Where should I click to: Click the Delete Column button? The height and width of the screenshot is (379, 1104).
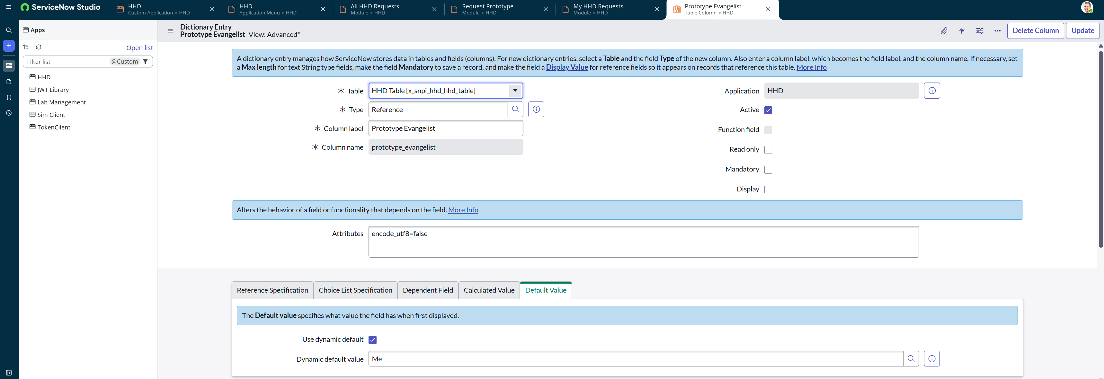pos(1036,31)
